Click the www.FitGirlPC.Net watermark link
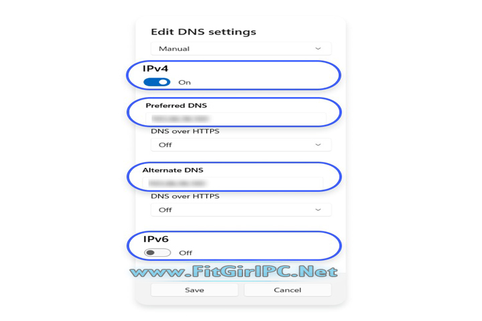This screenshot has width=482, height=321. point(234,272)
